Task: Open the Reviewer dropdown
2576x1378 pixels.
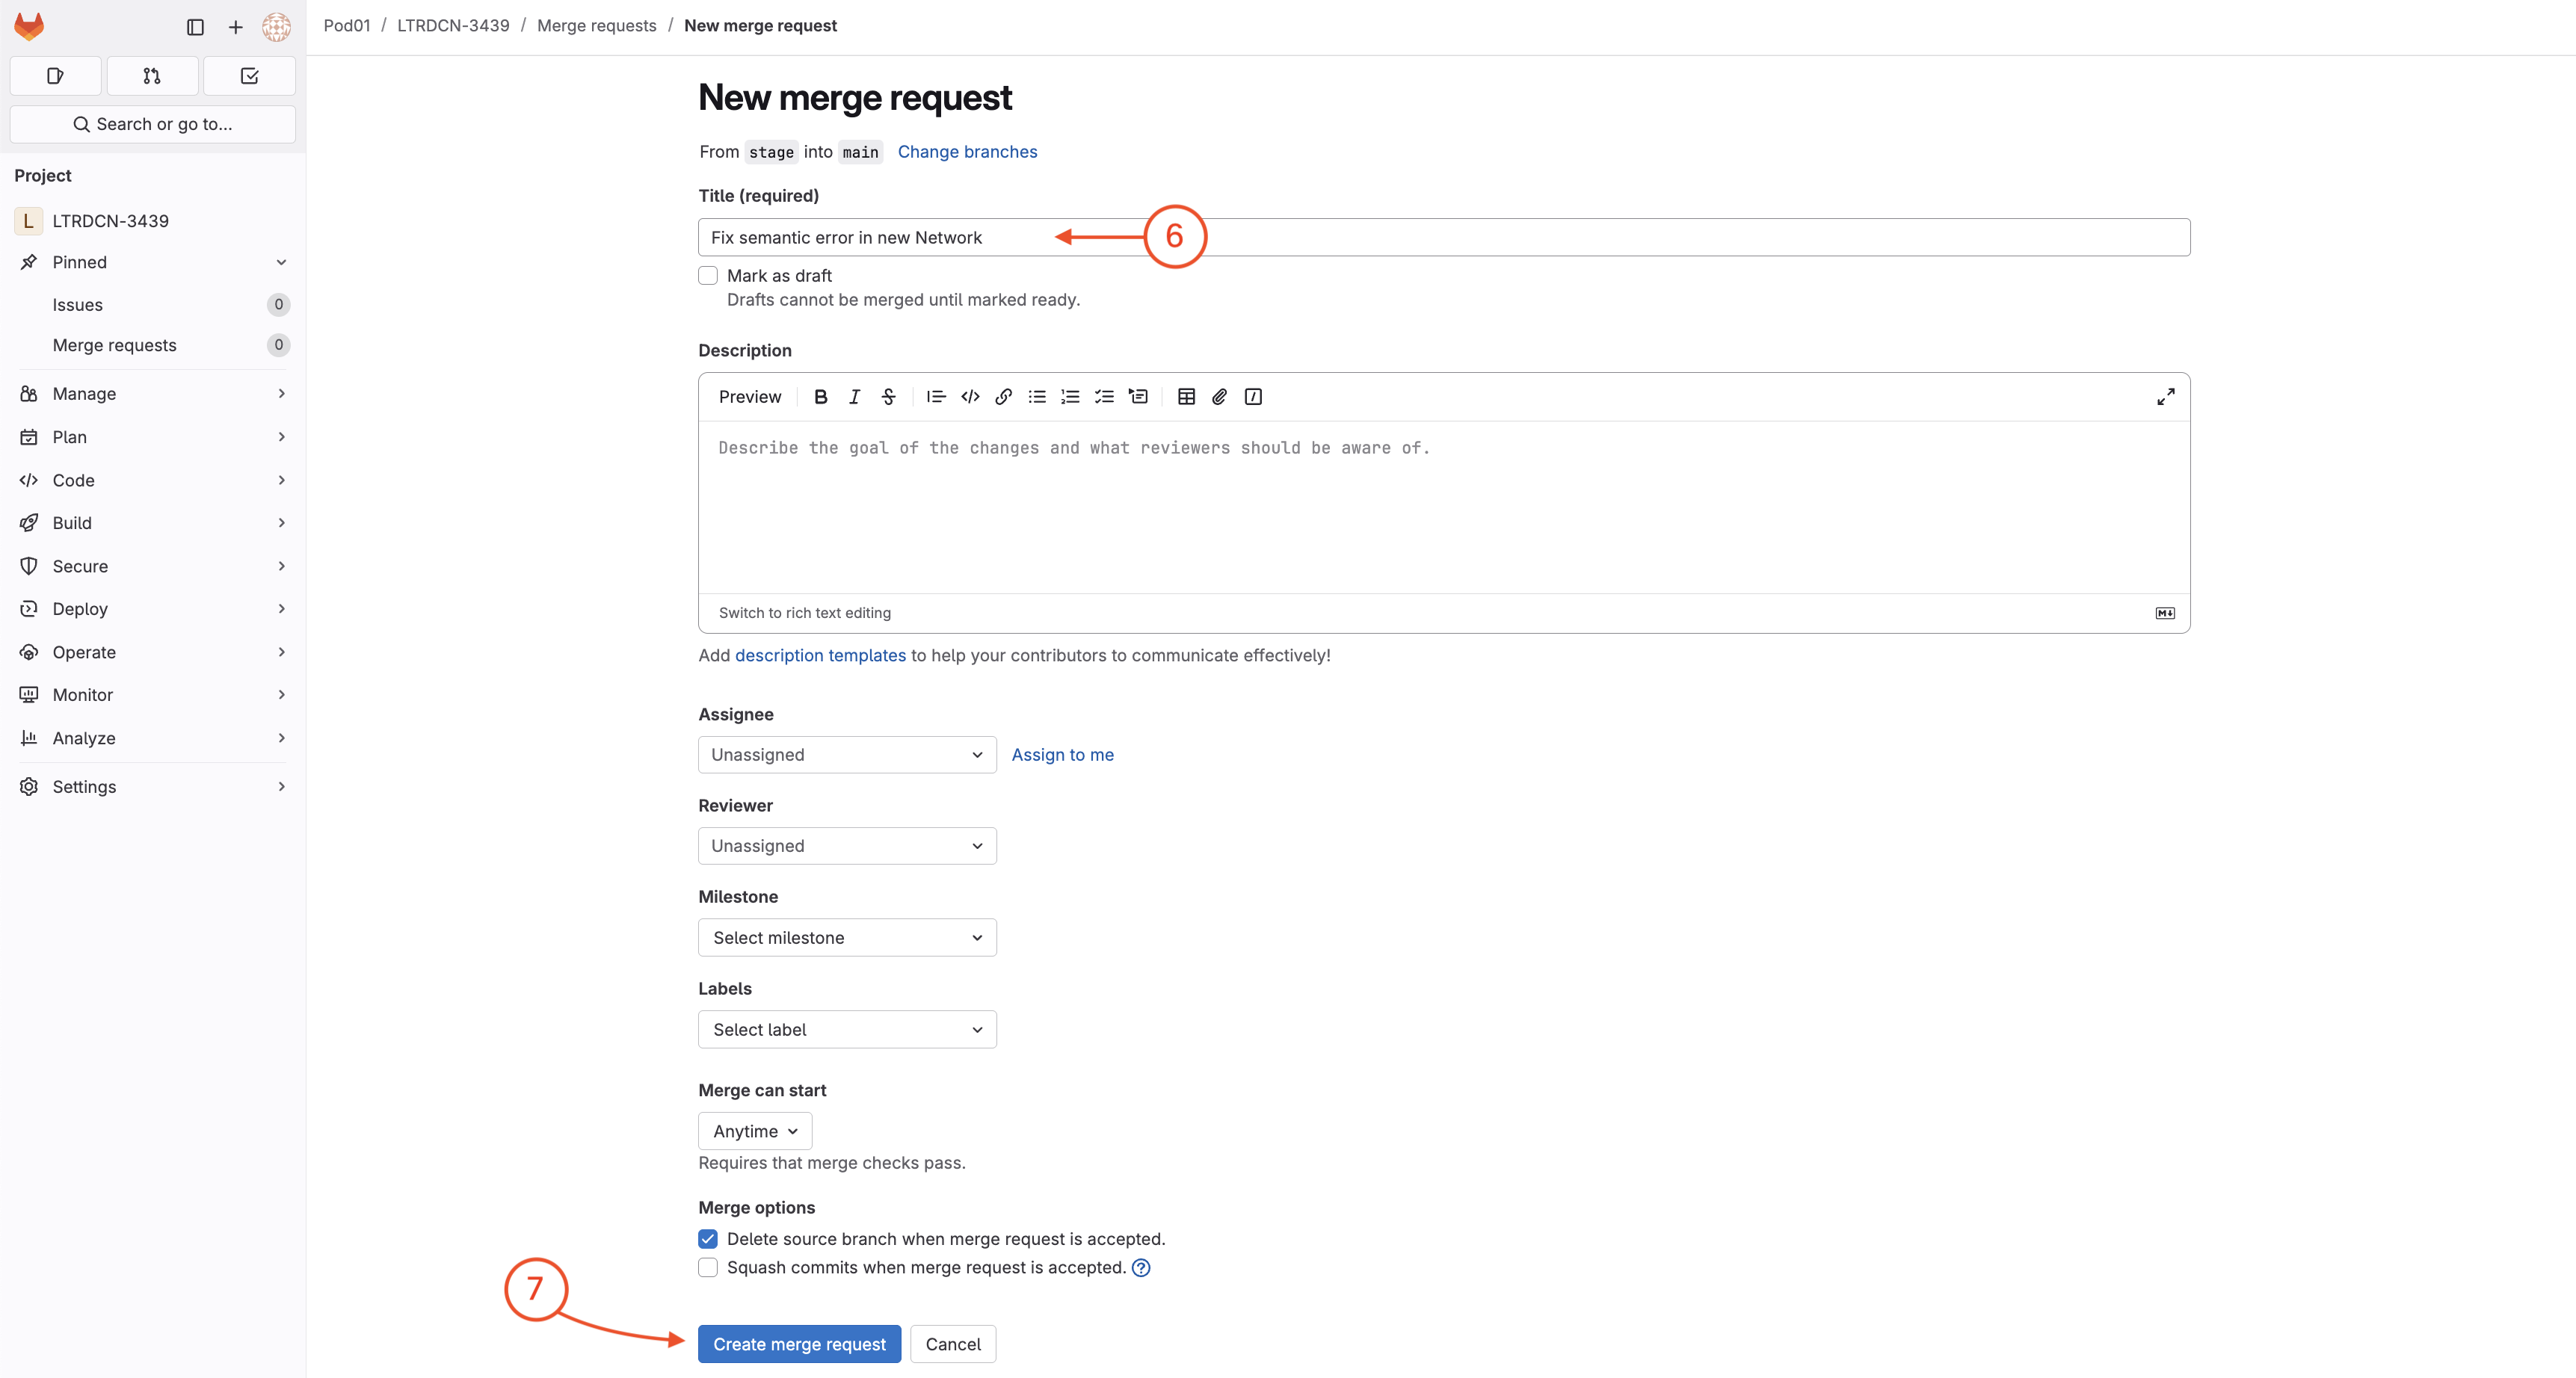Action: 847,846
